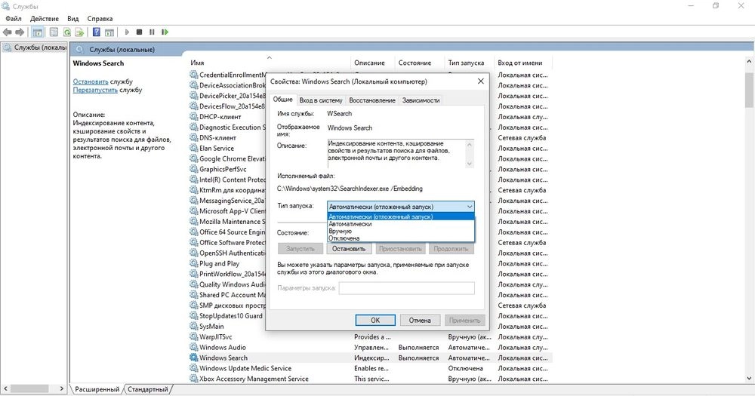Open the Вид menu

[x=72, y=18]
